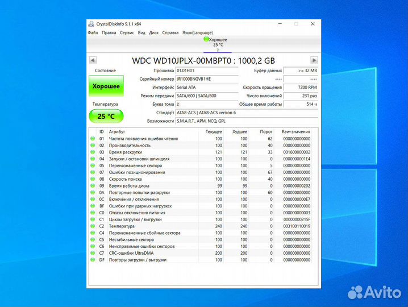Click the buffer size value >= 32 MB
408x307 pixels.
pos(301,70)
